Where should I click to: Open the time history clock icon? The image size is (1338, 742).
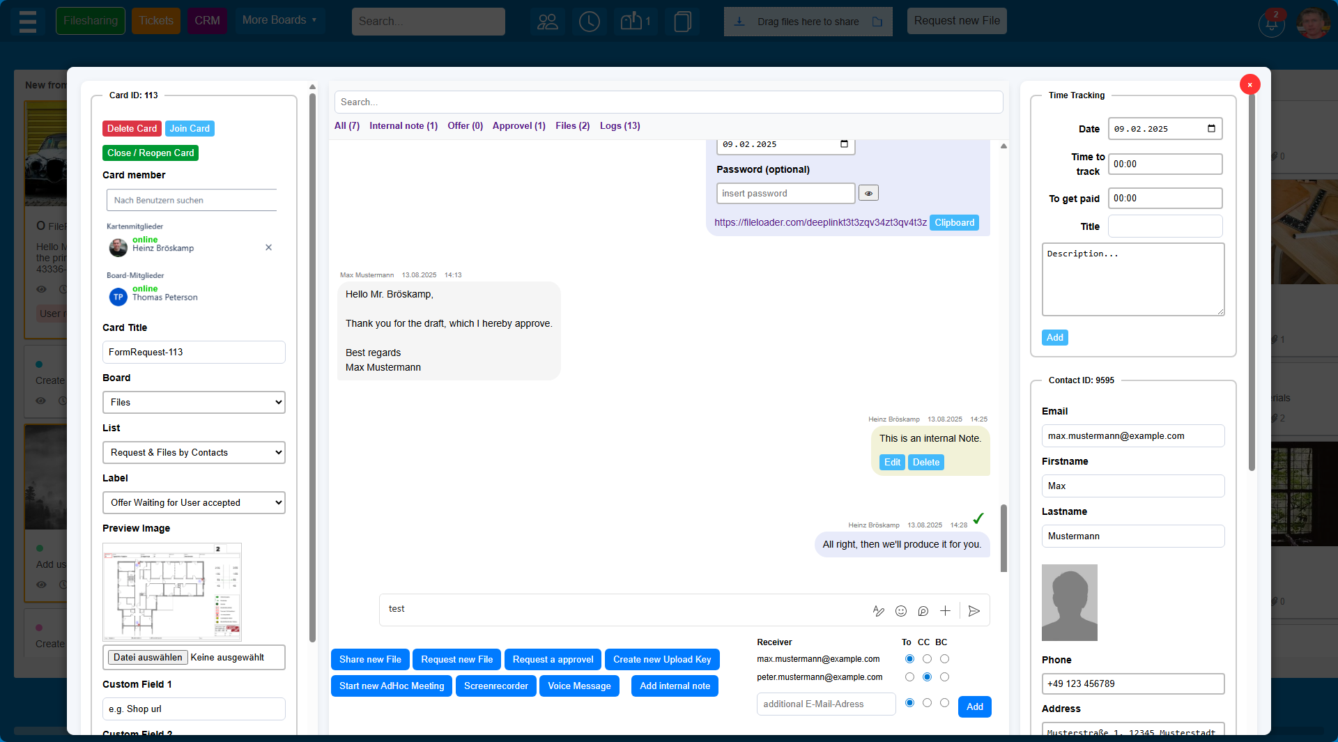(x=589, y=22)
